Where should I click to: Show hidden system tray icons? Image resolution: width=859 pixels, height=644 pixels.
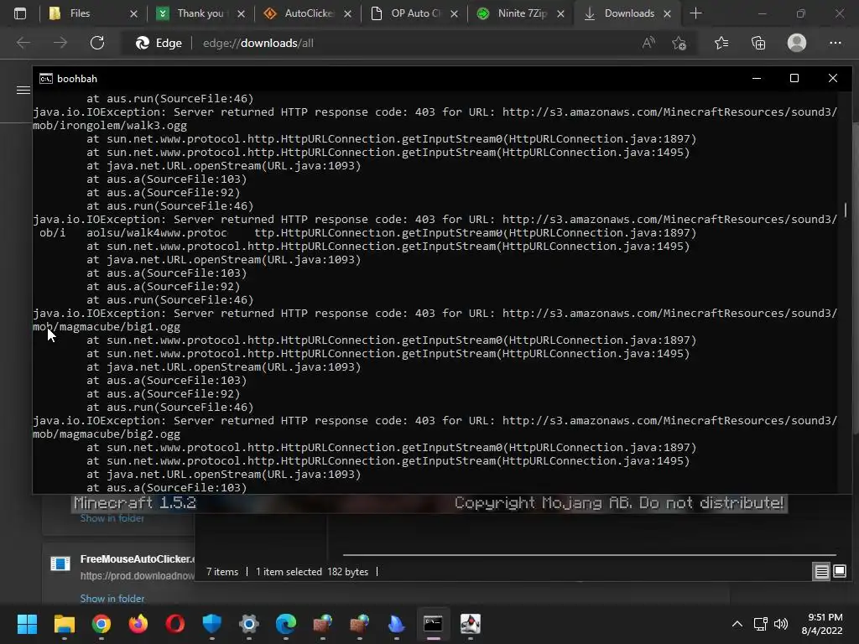coord(737,624)
